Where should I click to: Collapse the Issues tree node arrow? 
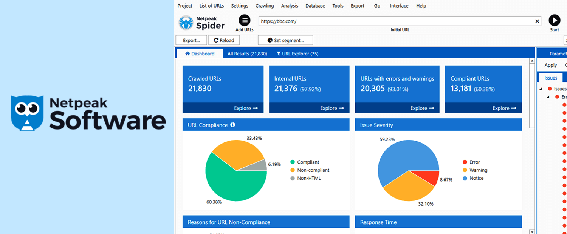pyautogui.click(x=541, y=89)
